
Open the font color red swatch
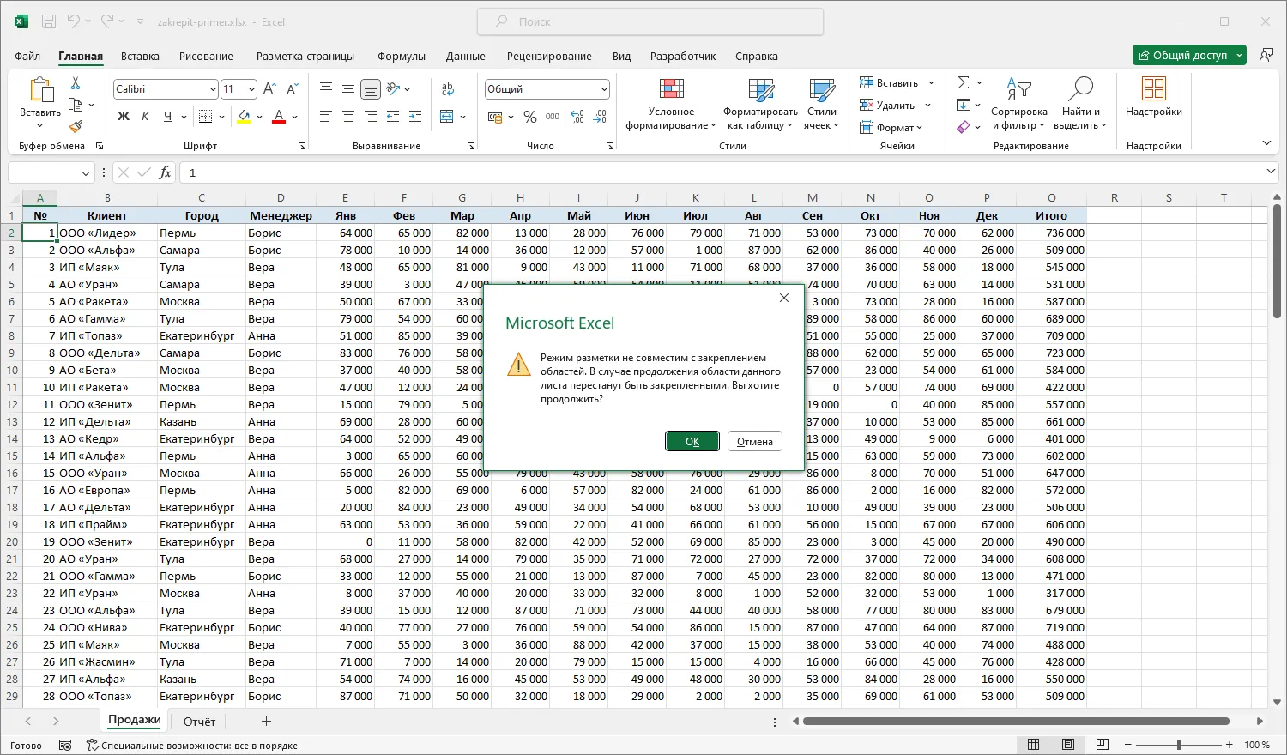[278, 117]
